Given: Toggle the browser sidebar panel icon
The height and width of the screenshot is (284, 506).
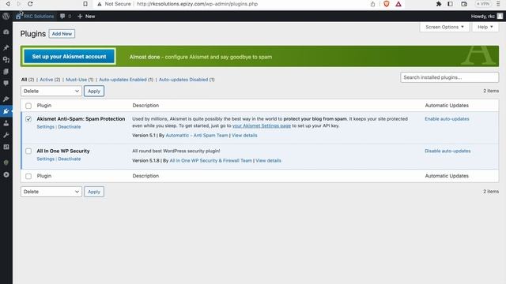Looking at the screenshot, I should 450,4.
